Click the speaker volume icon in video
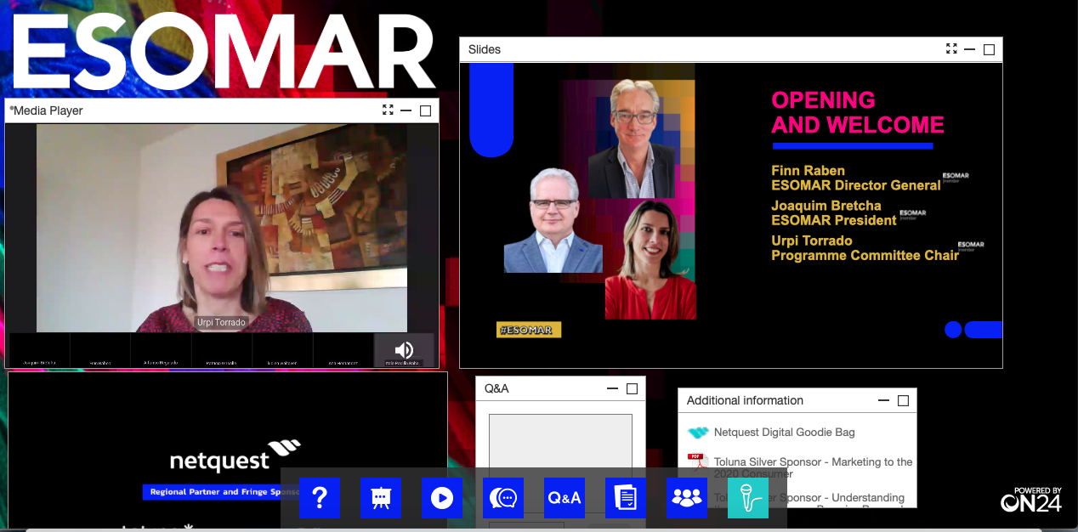The width and height of the screenshot is (1078, 532). pyautogui.click(x=404, y=349)
